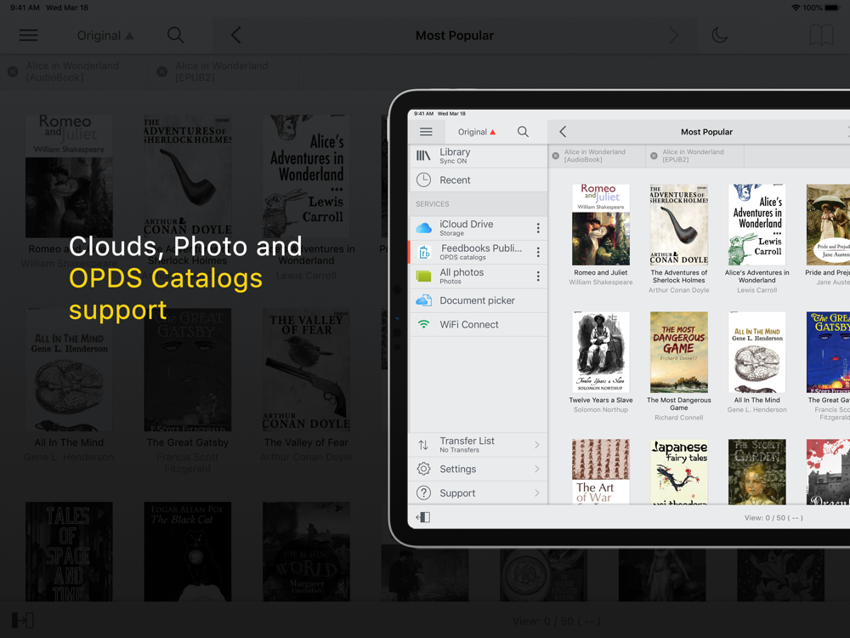Select background Alice in Wonderland [EPUB2] tab
The height and width of the screenshot is (638, 850).
224,71
